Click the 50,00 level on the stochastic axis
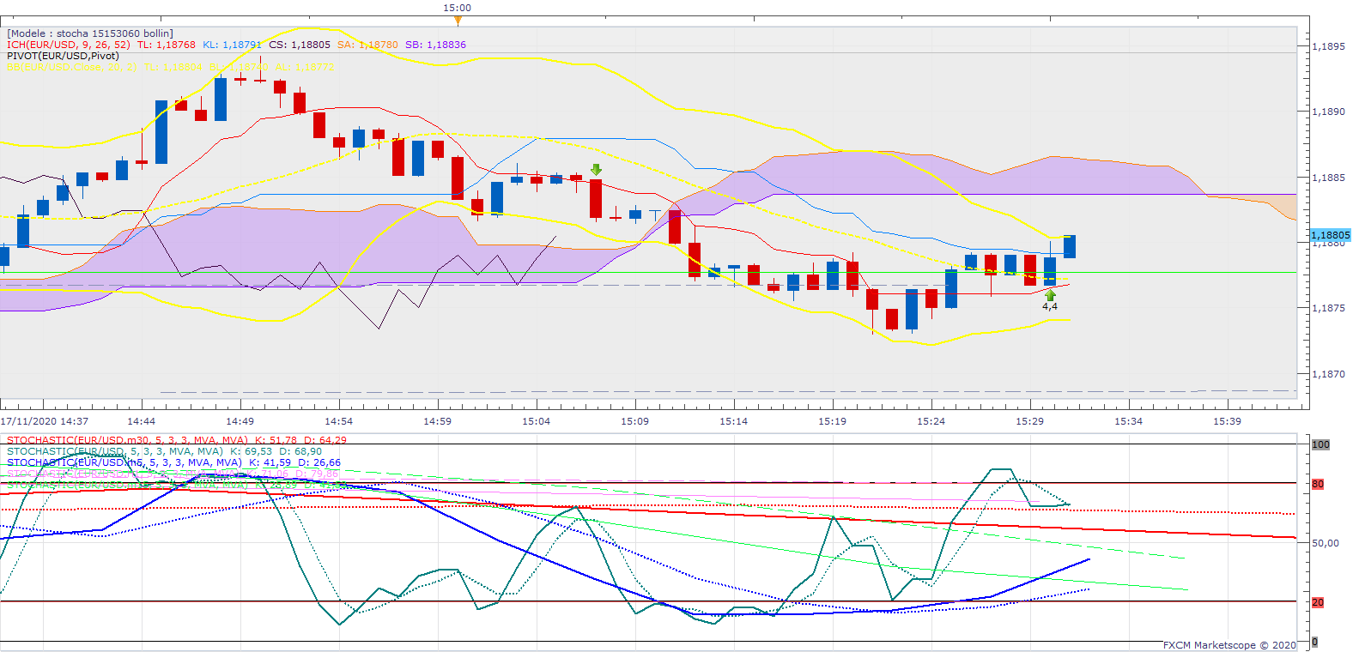Image resolution: width=1359 pixels, height=652 pixels. click(x=1326, y=543)
